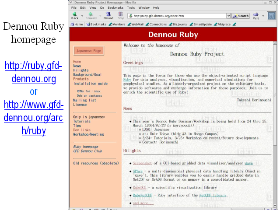Open the RPMs for linux link
The height and width of the screenshot is (210, 280).
pyautogui.click(x=88, y=91)
